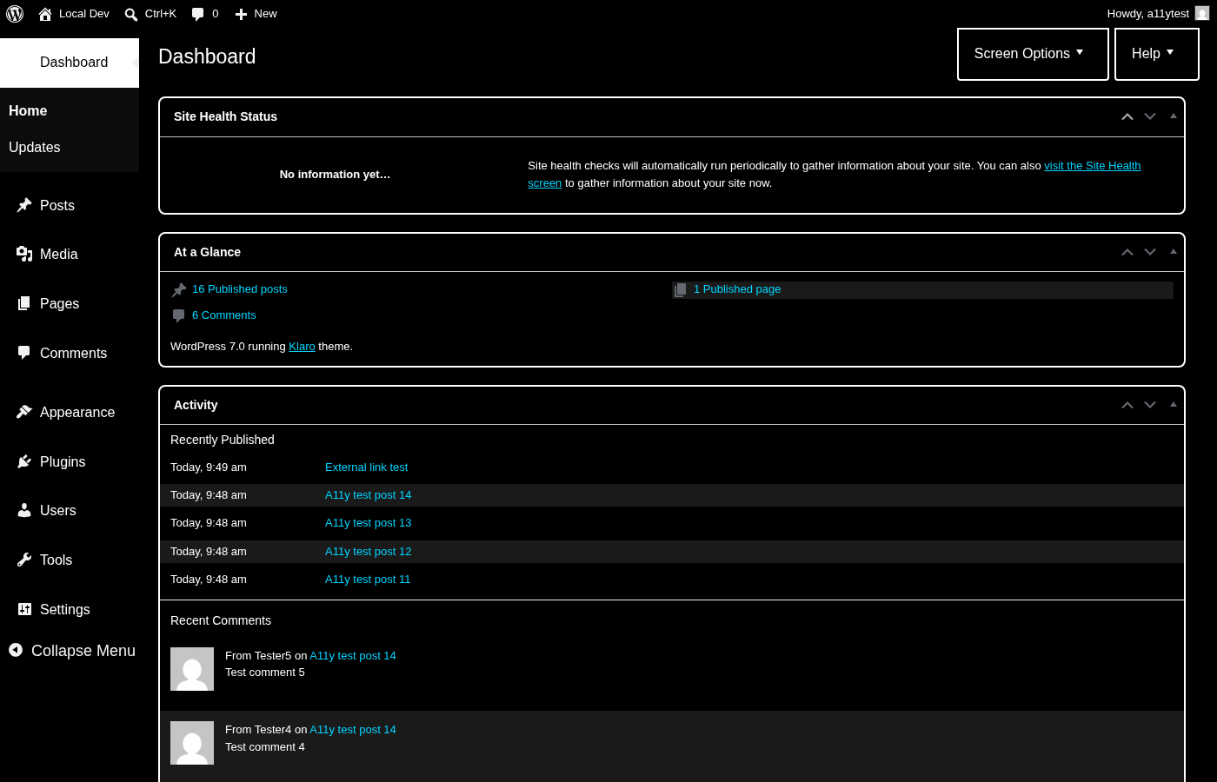Open A11y test post 14 link from Tester5 comment
Viewport: 1217px width, 782px height.
point(353,656)
